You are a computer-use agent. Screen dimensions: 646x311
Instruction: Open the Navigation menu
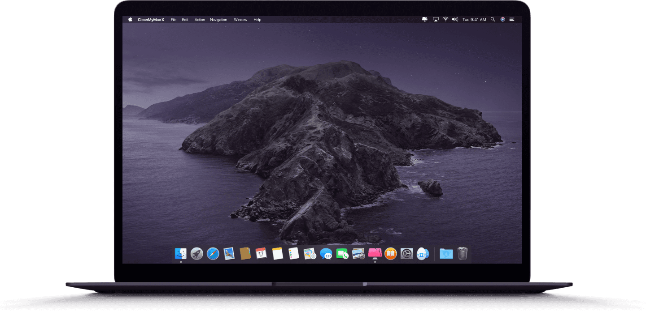tap(219, 20)
